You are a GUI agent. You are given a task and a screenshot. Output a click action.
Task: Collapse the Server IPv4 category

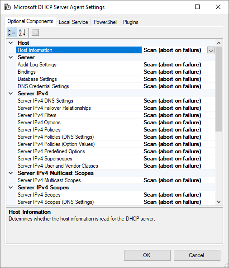[11, 94]
